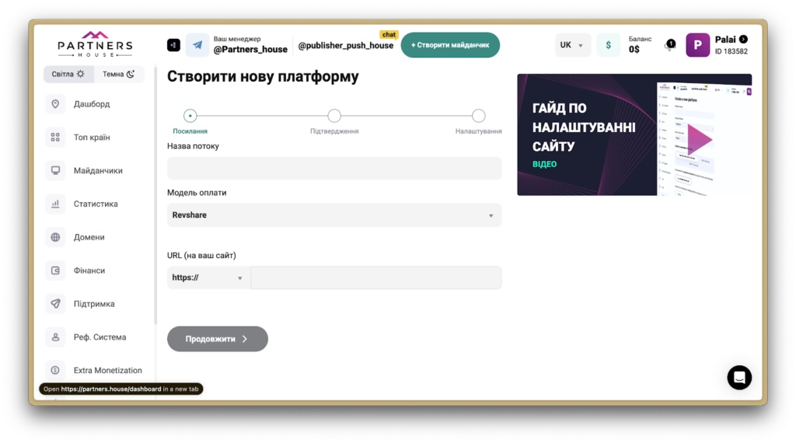Open the UK language dropdown
796x443 pixels.
pos(572,45)
